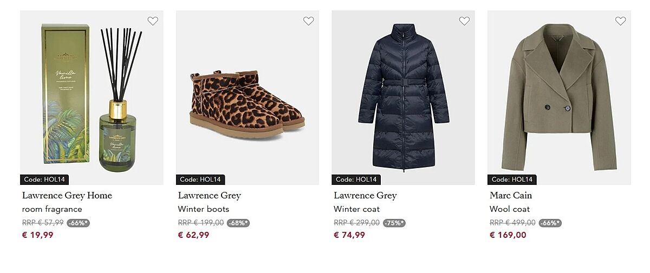Open the 'Winter coat' product title
650x273 pixels.
point(357,209)
